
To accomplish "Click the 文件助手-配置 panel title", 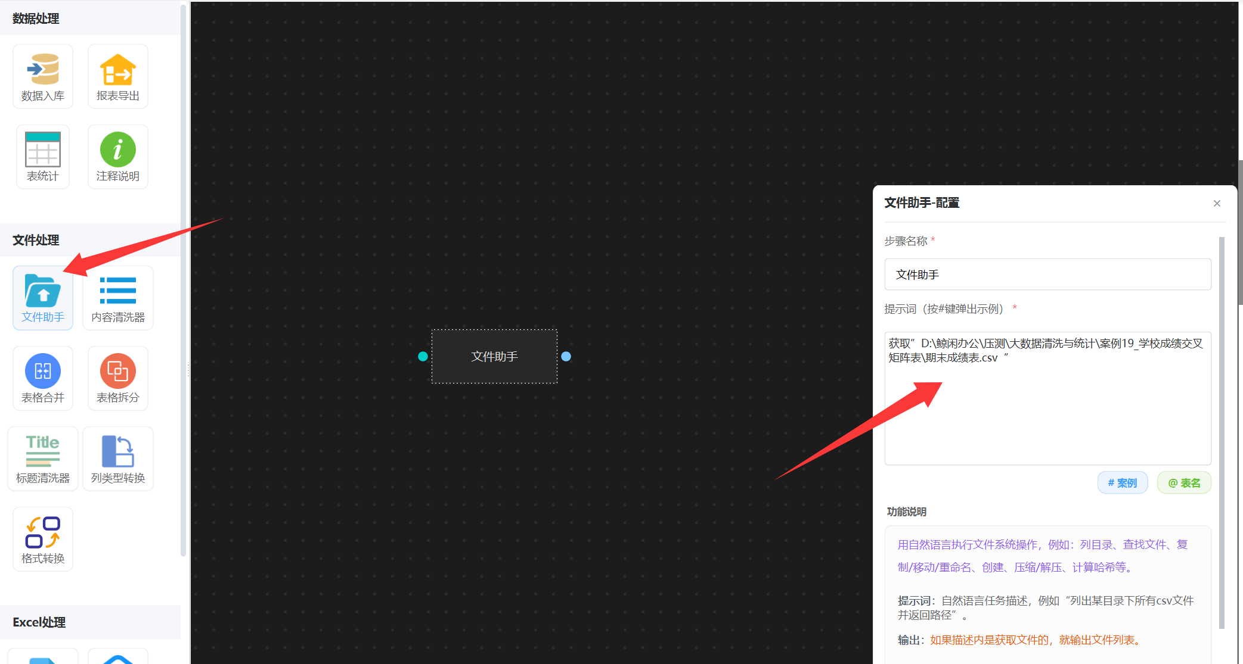I will (922, 203).
